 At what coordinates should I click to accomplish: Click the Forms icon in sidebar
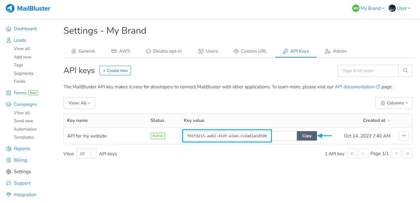pos(9,93)
